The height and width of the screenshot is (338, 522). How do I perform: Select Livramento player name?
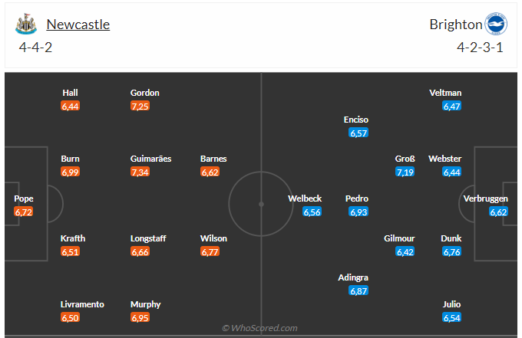pyautogui.click(x=82, y=304)
